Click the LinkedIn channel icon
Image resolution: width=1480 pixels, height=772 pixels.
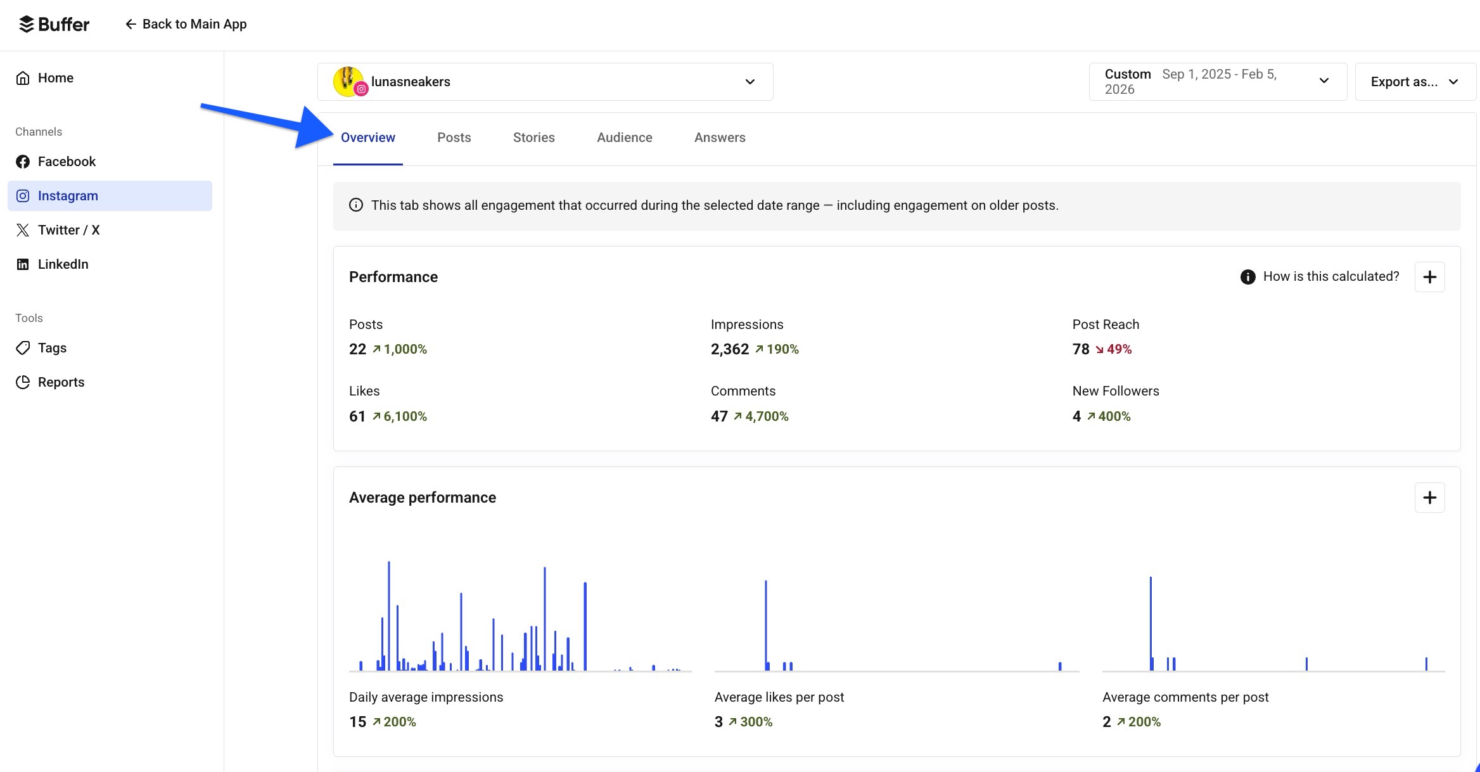click(23, 264)
